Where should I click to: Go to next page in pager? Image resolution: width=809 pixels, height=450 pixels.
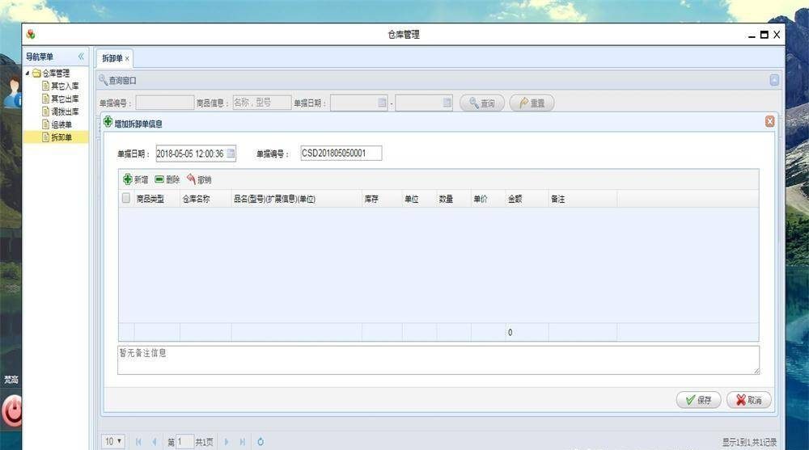[x=226, y=442]
